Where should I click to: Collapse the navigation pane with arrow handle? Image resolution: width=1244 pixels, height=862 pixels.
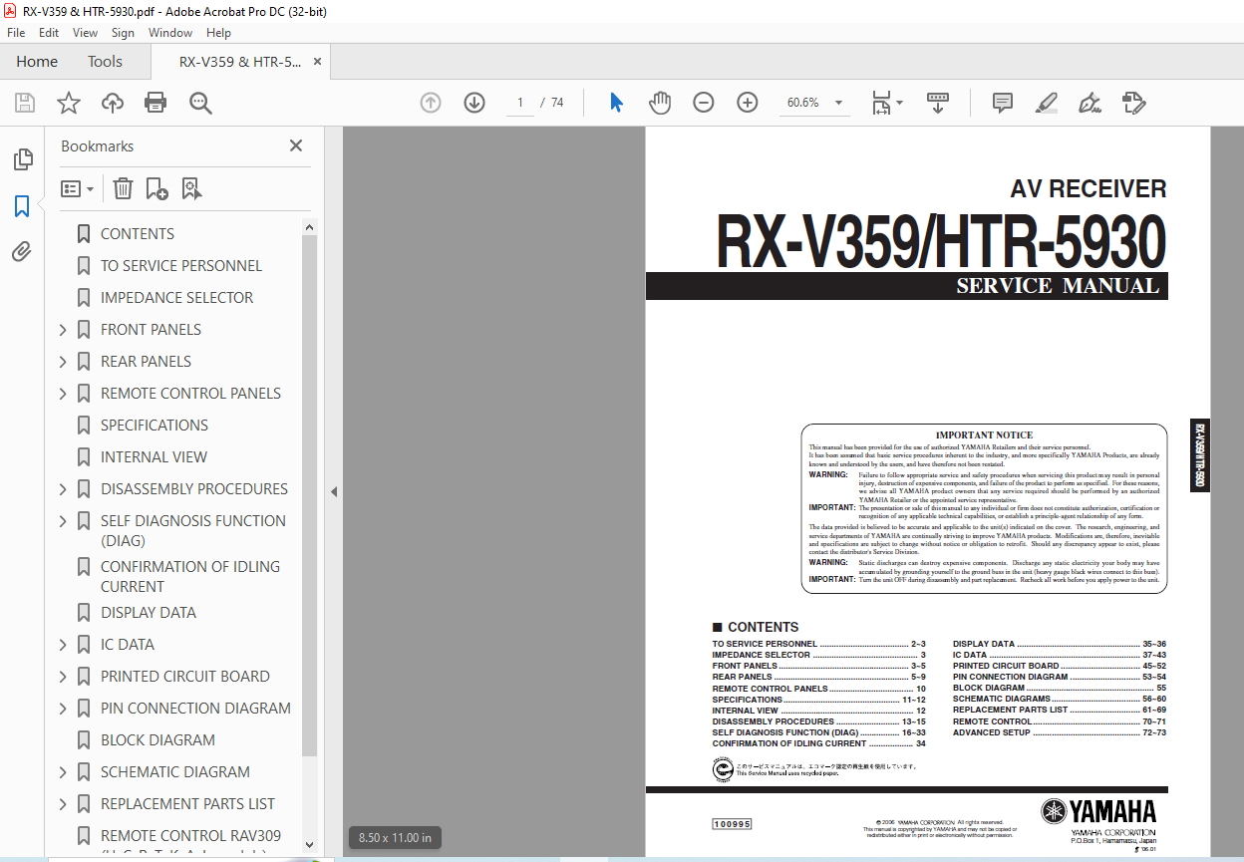(x=334, y=491)
